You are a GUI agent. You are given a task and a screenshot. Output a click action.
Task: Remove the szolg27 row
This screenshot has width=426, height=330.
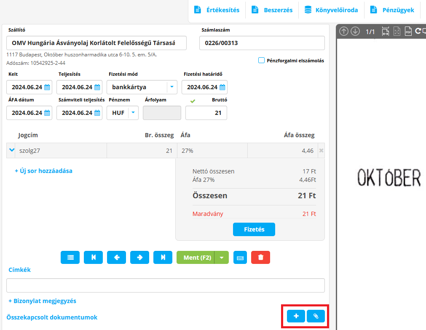pos(321,151)
